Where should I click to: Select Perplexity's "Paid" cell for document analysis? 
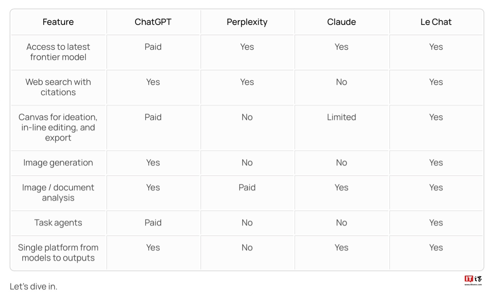tap(247, 188)
